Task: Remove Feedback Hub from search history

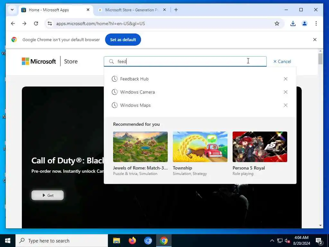Action: (x=286, y=79)
